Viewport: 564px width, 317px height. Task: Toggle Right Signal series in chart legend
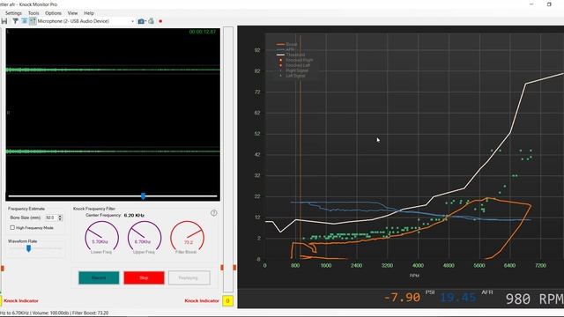tap(293, 70)
